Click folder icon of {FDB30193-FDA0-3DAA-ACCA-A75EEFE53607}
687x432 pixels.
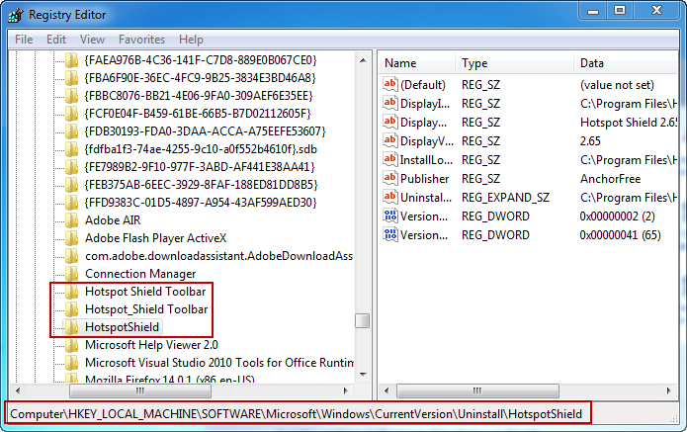pos(72,131)
